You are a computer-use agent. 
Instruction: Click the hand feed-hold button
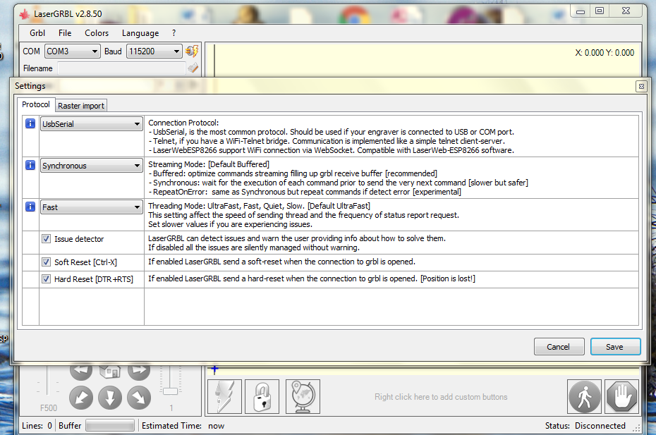(x=622, y=396)
